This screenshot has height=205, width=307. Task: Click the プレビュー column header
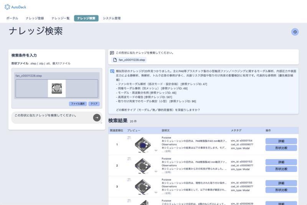point(134,131)
